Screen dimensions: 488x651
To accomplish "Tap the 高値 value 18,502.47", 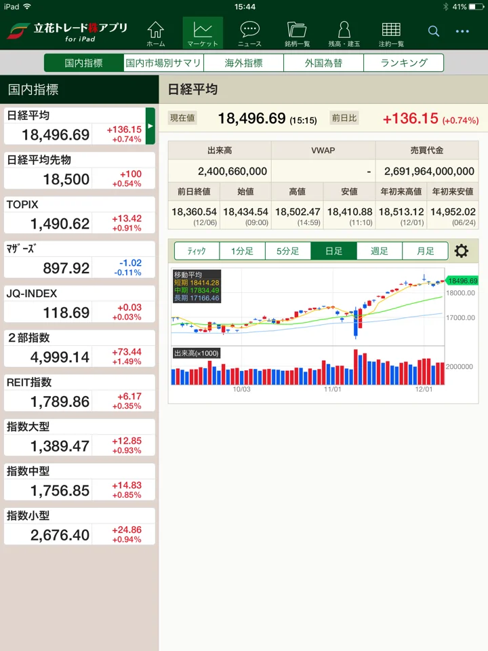I will [x=298, y=212].
